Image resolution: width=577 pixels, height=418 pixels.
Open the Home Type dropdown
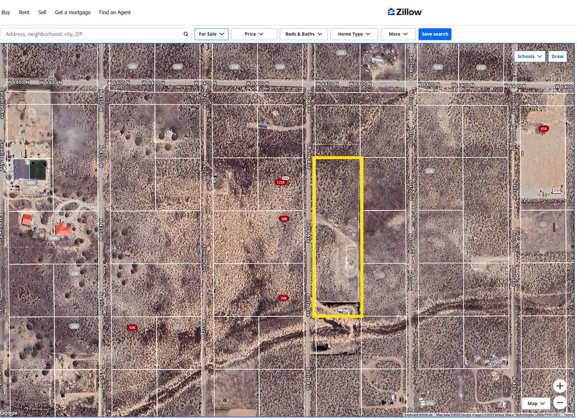(354, 34)
